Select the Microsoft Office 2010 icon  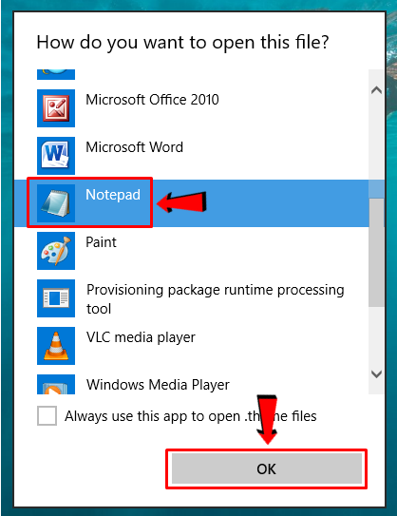(x=56, y=108)
